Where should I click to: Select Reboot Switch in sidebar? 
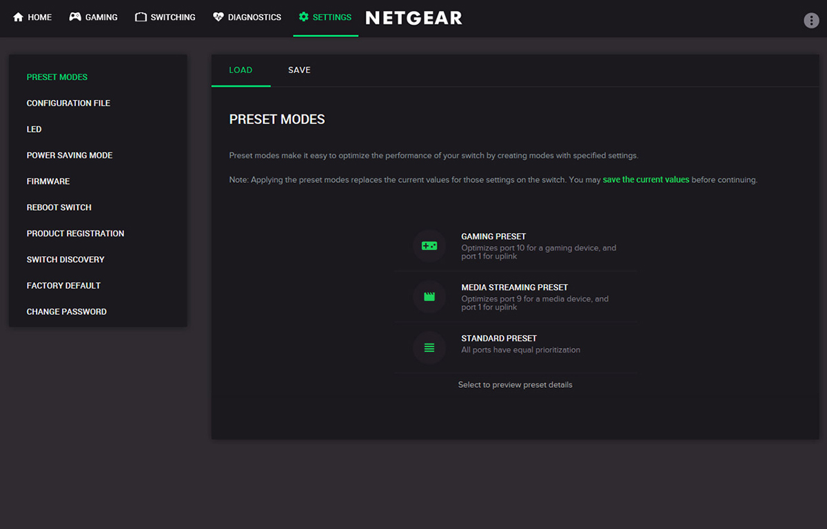pyautogui.click(x=59, y=208)
